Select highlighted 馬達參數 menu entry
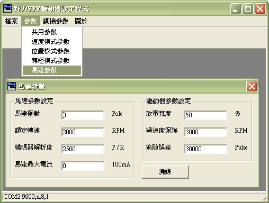This screenshot has height=203, width=269. [52, 70]
